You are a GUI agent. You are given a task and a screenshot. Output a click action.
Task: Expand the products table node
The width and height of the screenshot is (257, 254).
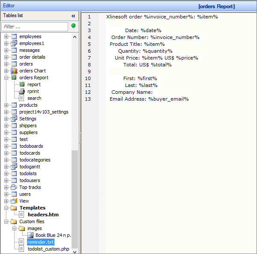pos(6,105)
